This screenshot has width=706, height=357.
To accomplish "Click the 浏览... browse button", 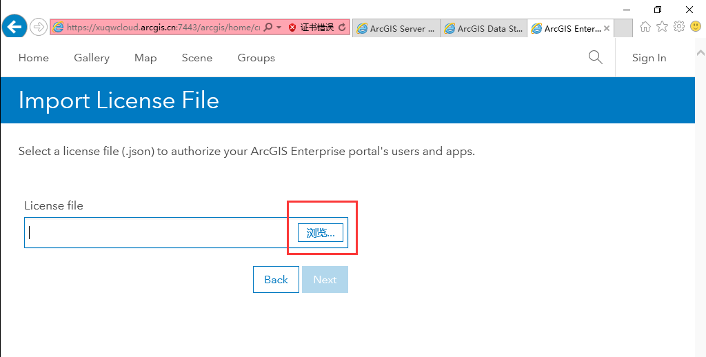I will point(321,233).
